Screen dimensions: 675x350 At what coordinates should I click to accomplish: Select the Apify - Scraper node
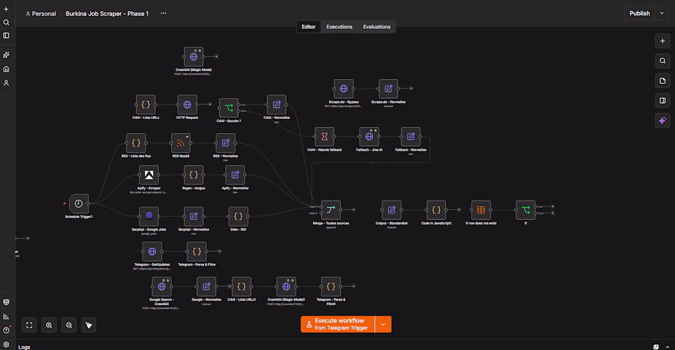(149, 175)
